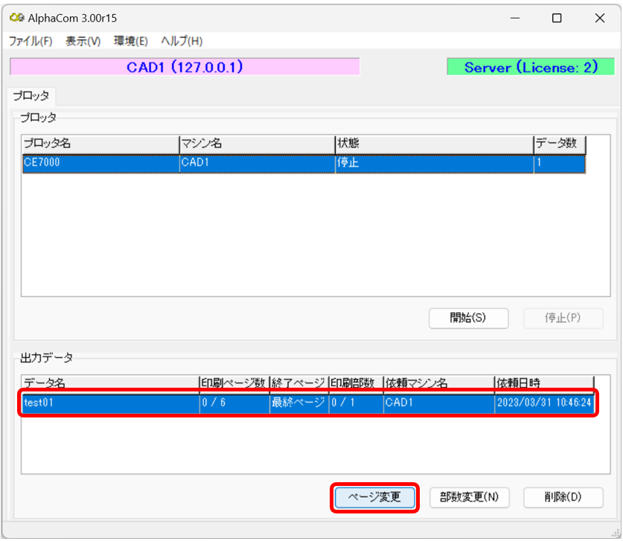The image size is (623, 541).
Task: Sort by the マシン名 column header
Action: pyautogui.click(x=256, y=144)
